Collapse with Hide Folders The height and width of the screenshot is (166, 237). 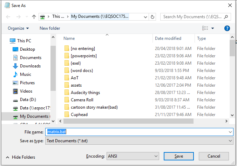click(x=21, y=157)
